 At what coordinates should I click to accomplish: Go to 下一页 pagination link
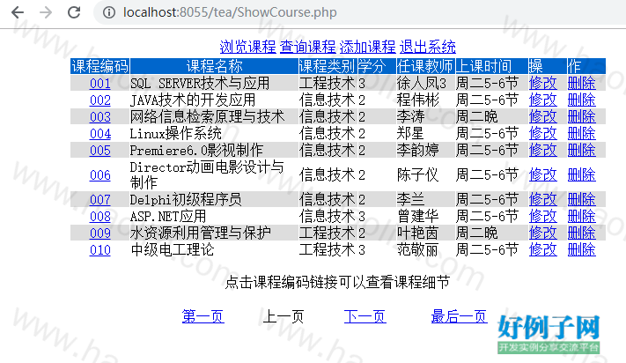point(365,316)
